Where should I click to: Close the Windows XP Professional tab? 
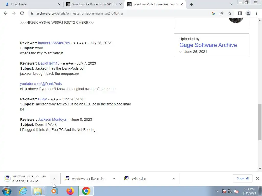pyautogui.click(x=121, y=4)
